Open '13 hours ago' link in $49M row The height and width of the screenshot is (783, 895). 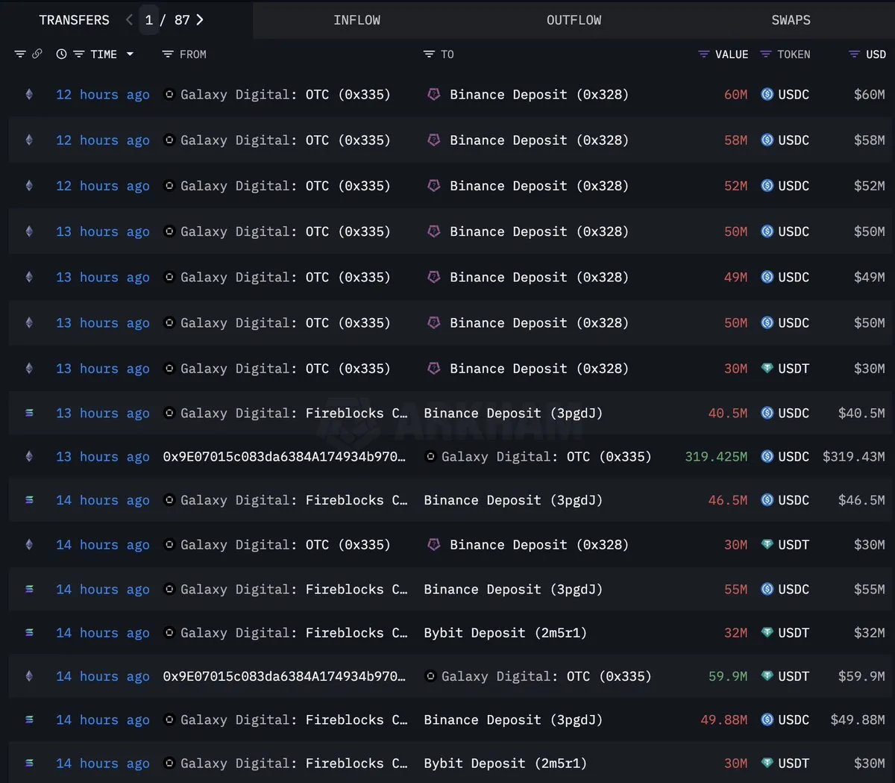tap(103, 277)
